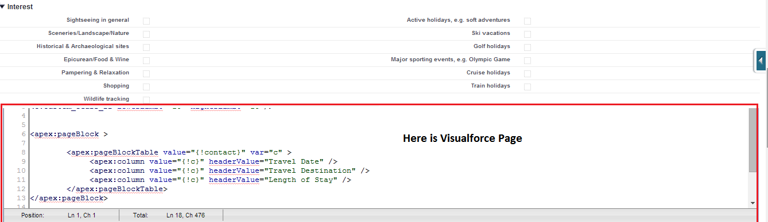768x222 pixels.
Task: Tick Sceneries/Landscape/Nature checkbox
Action: pyautogui.click(x=146, y=34)
